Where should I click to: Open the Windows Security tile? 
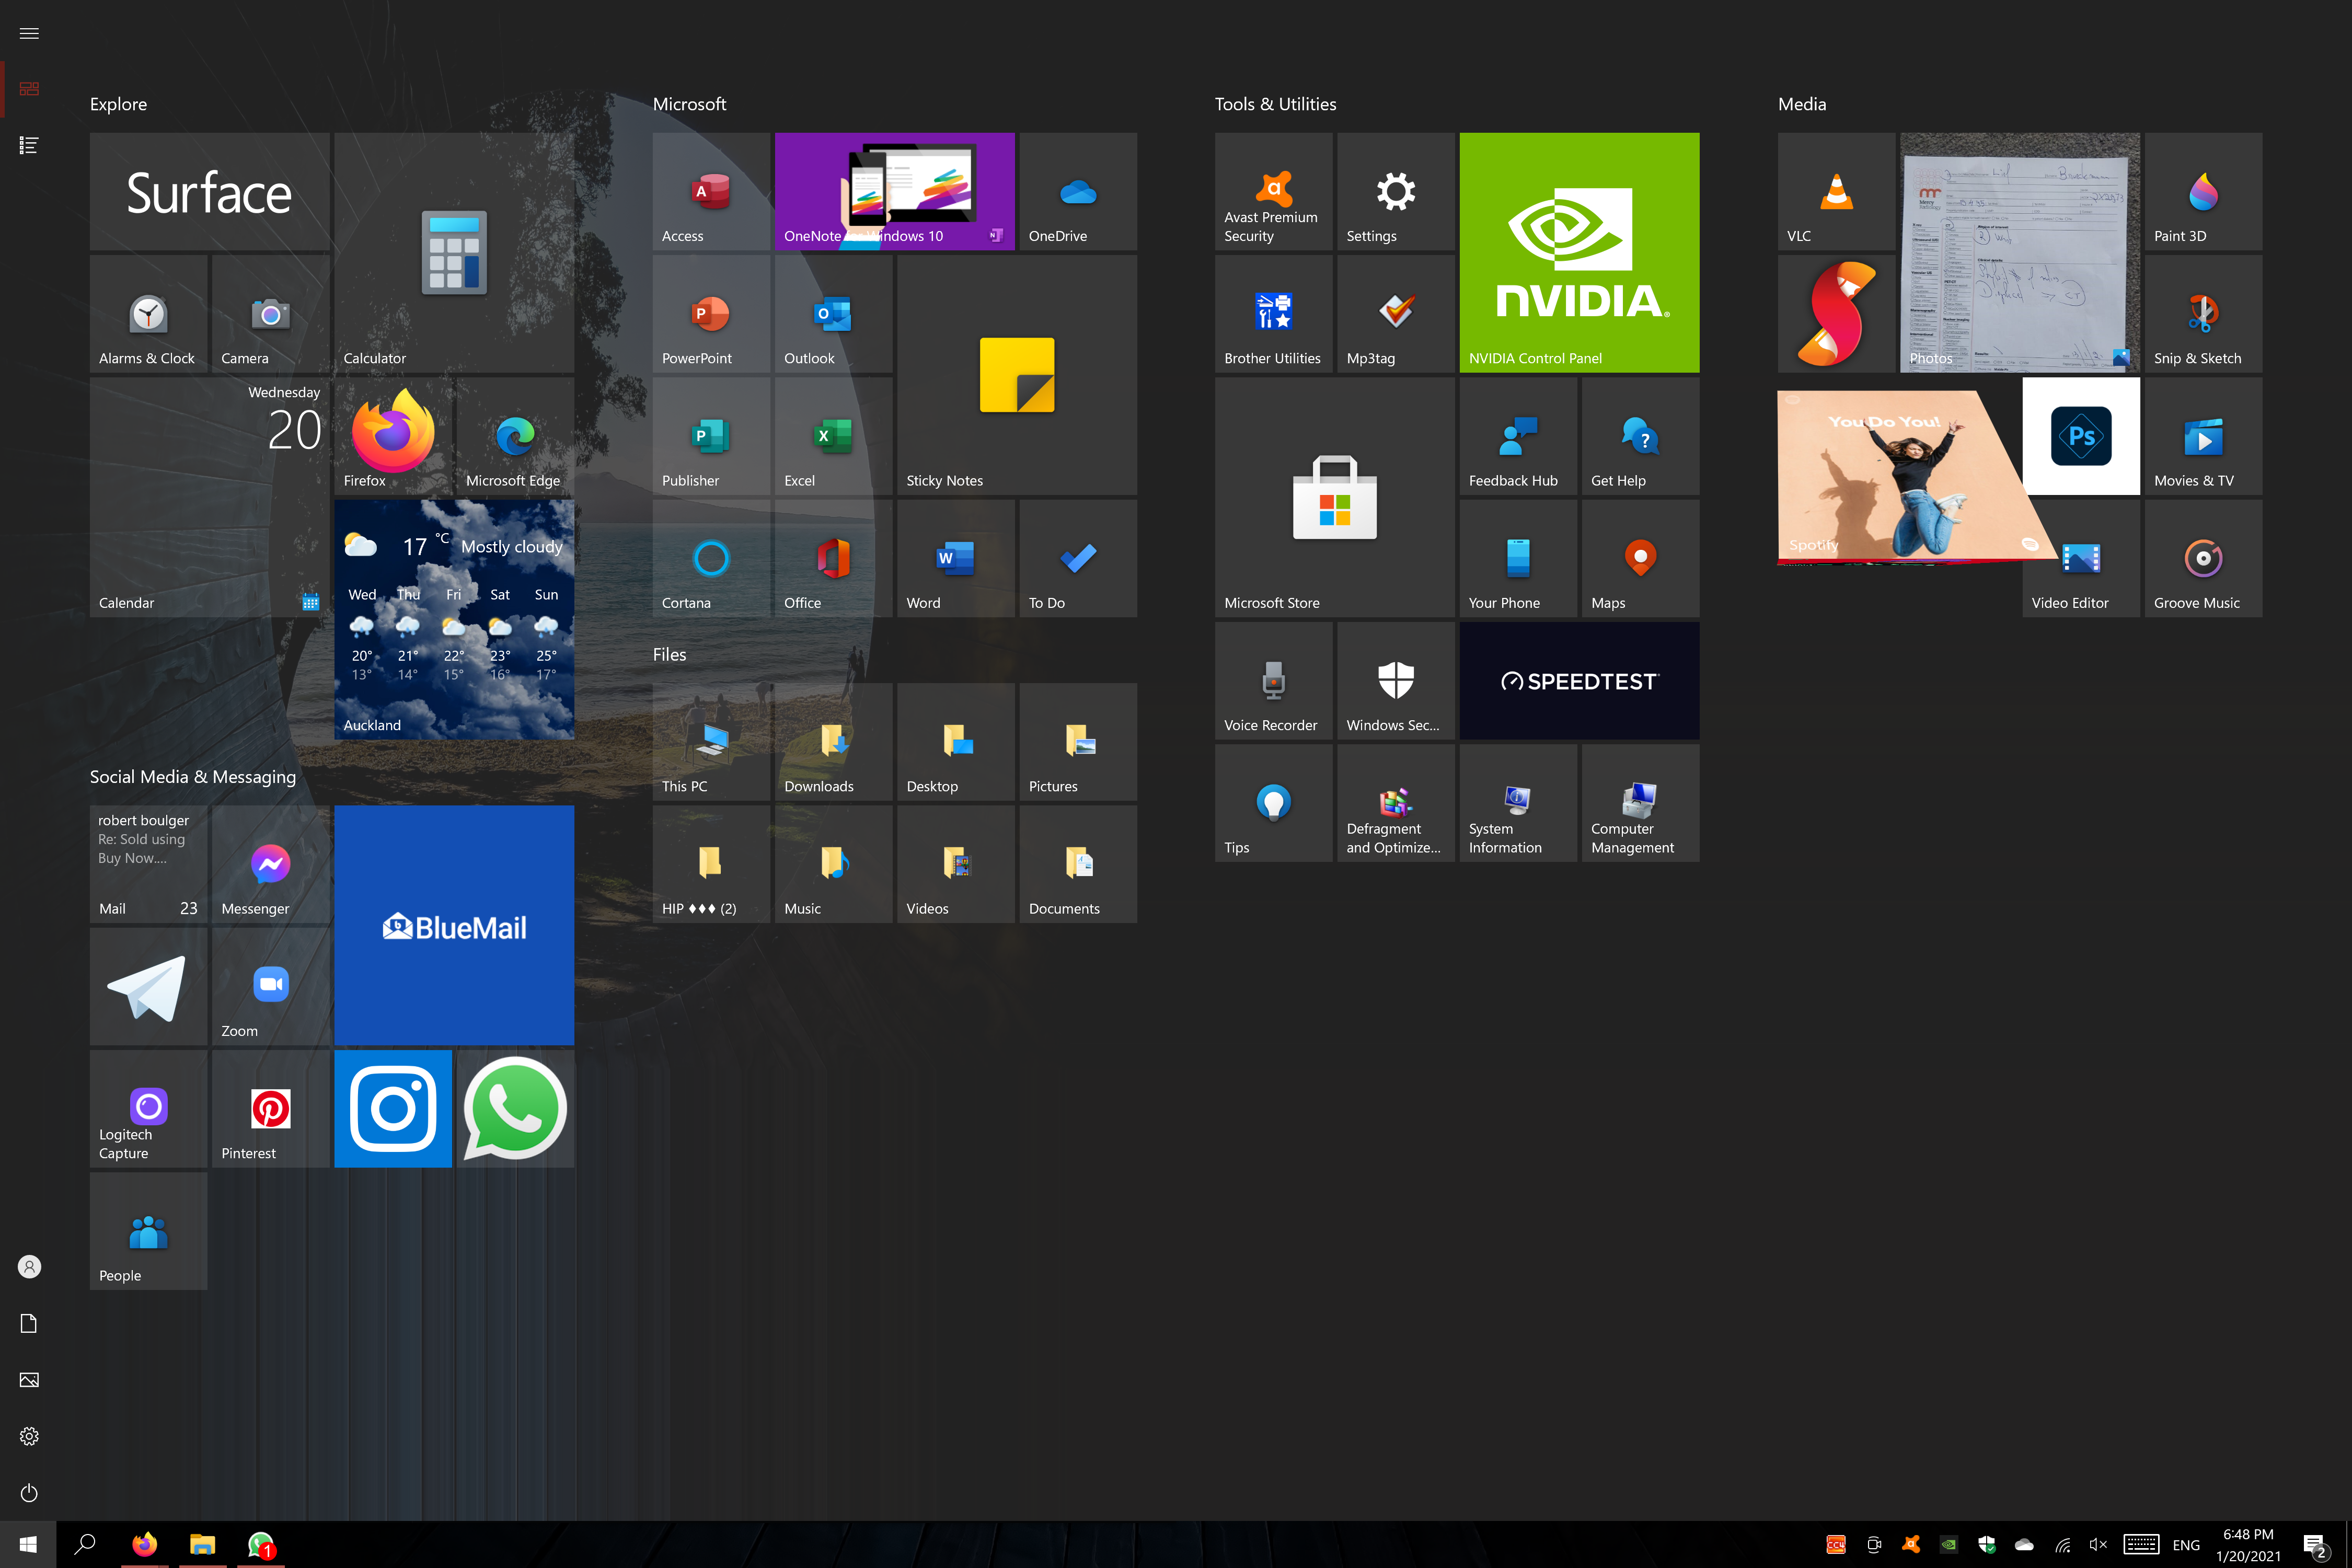point(1395,680)
